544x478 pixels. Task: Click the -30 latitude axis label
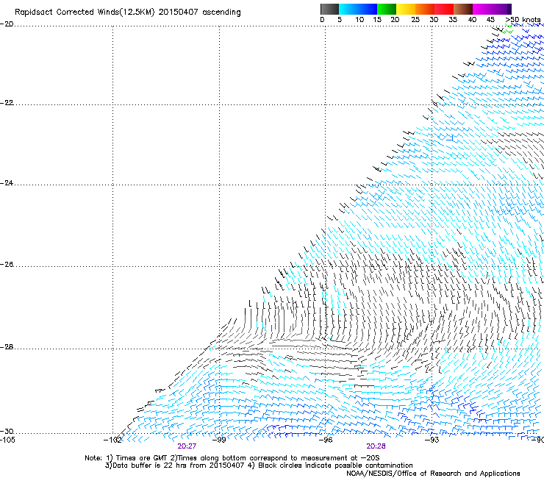pyautogui.click(x=7, y=432)
